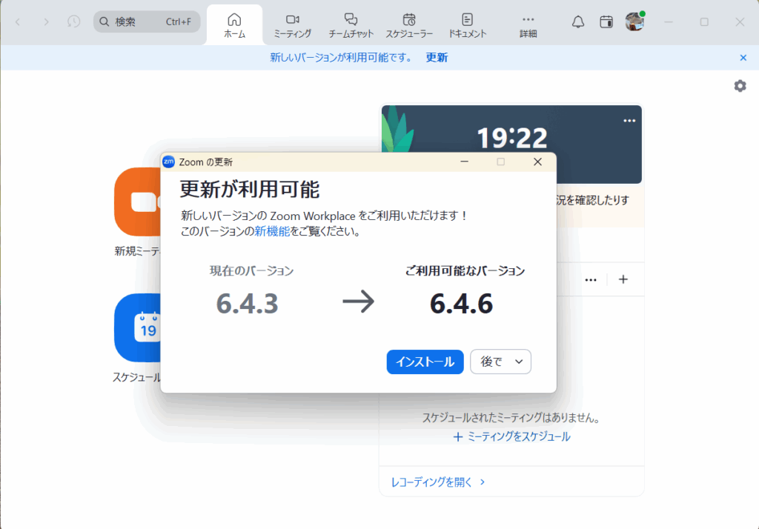Dismiss the new version banner
Viewport: 759px width, 529px height.
(x=743, y=58)
